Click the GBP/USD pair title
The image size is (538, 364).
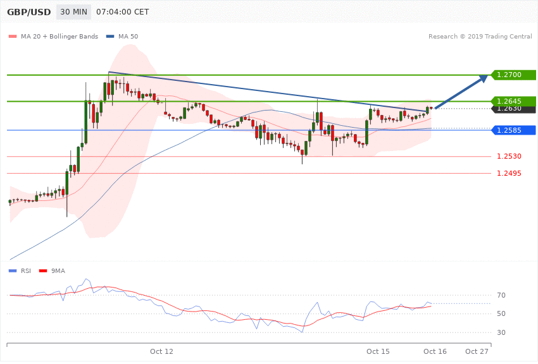point(29,12)
